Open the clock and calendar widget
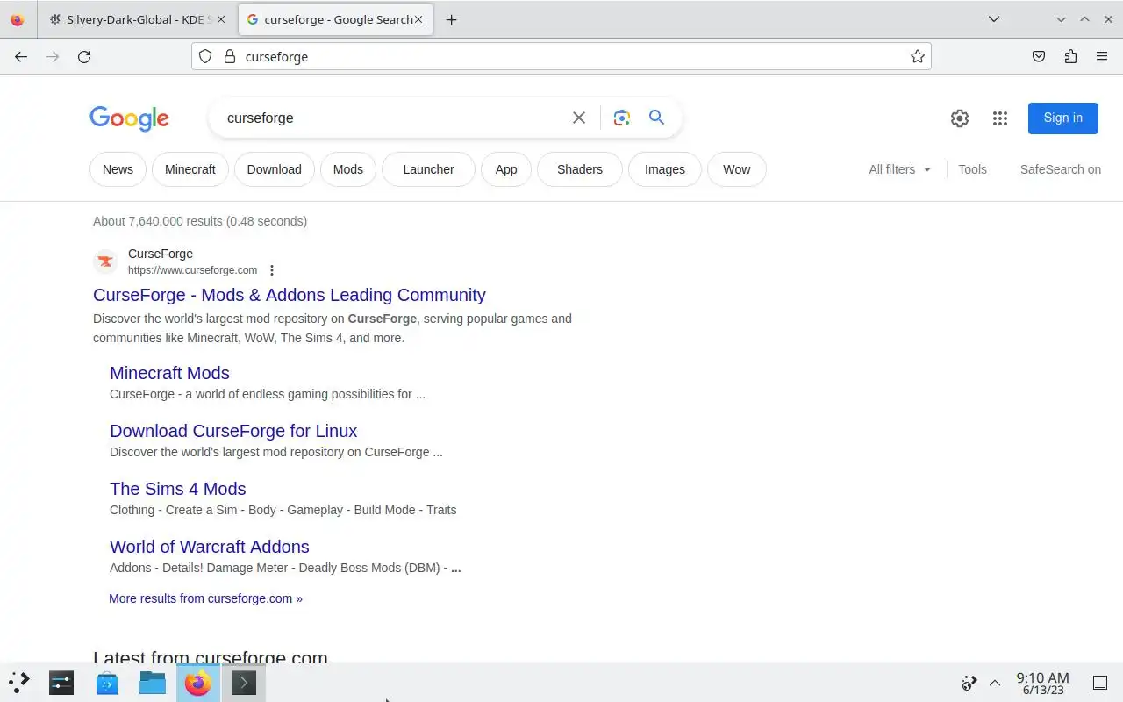The image size is (1123, 702). point(1042,683)
